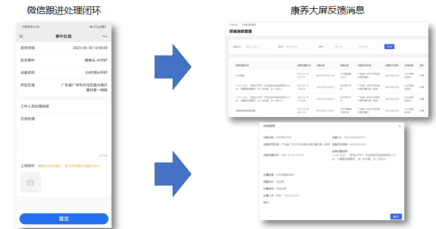
Task: Click the 消息告警时间 column header
Action: pos(303,66)
